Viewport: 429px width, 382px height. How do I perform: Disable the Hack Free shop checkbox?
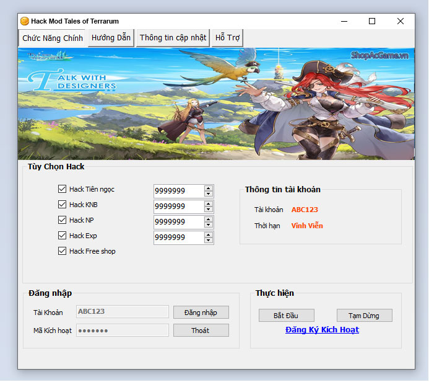click(62, 251)
